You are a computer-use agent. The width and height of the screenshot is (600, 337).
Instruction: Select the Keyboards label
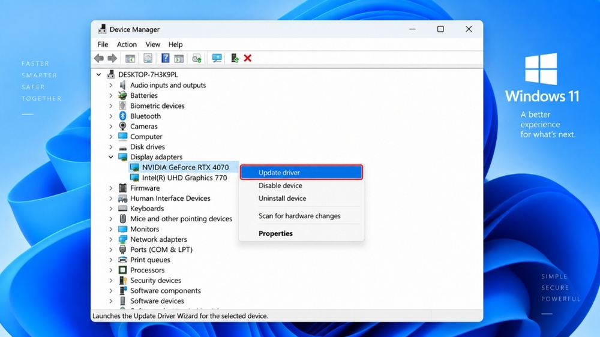pyautogui.click(x=147, y=209)
